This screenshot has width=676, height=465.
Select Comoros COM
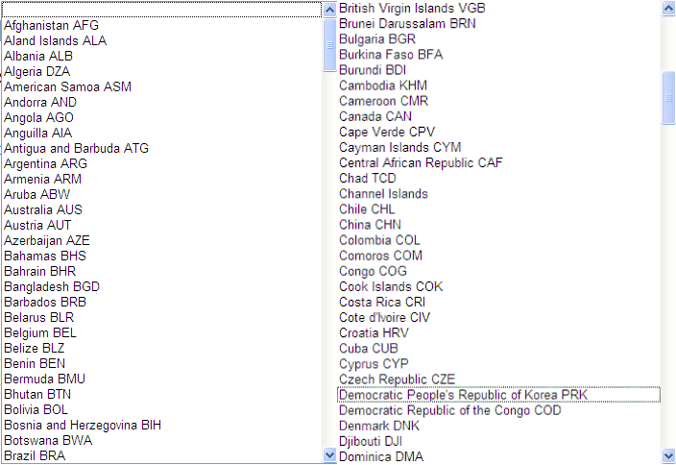(380, 256)
